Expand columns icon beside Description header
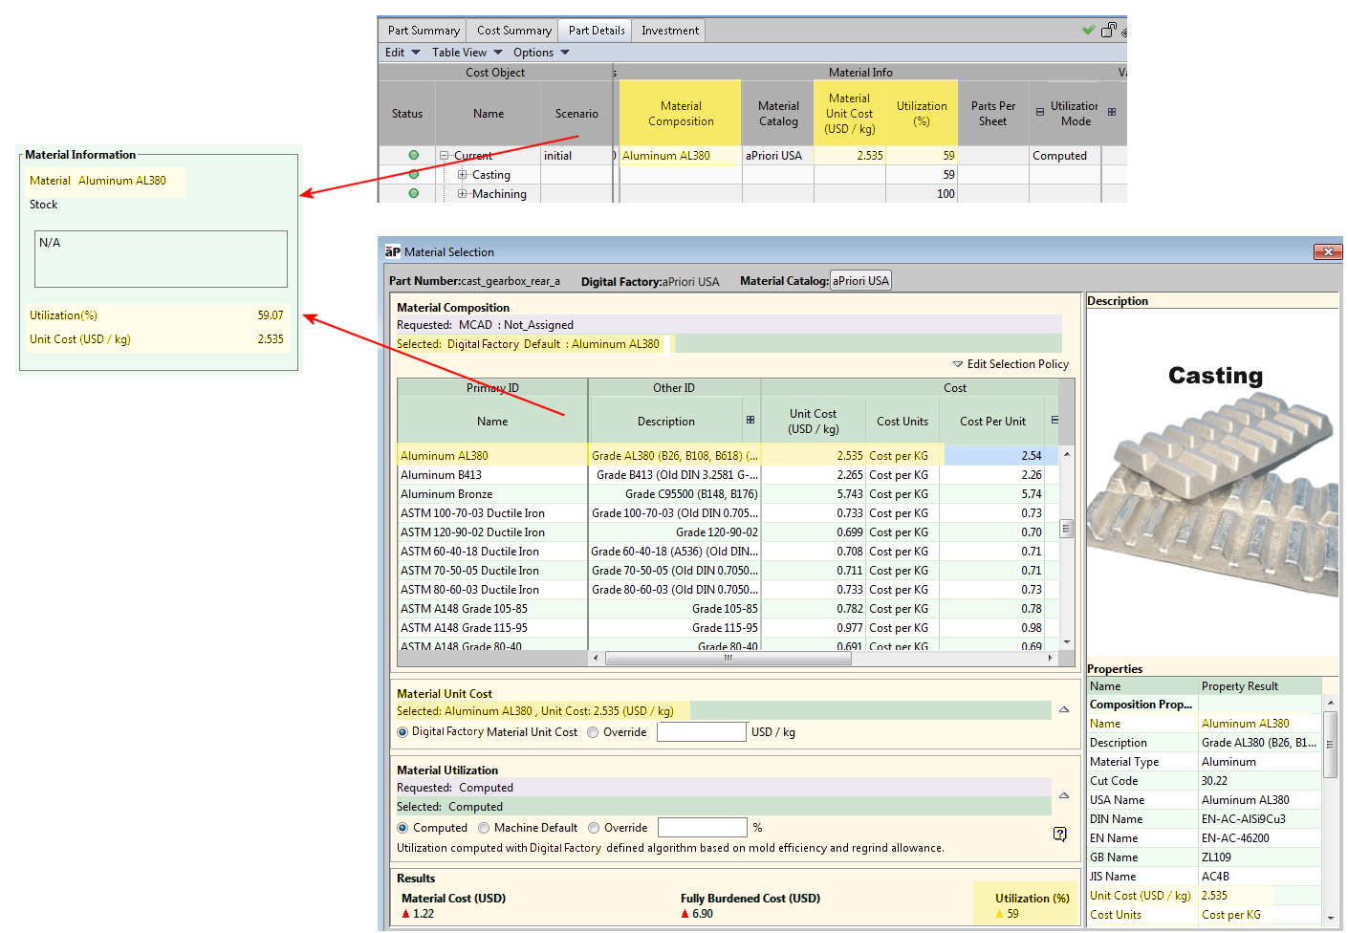1348x933 pixels. click(750, 421)
